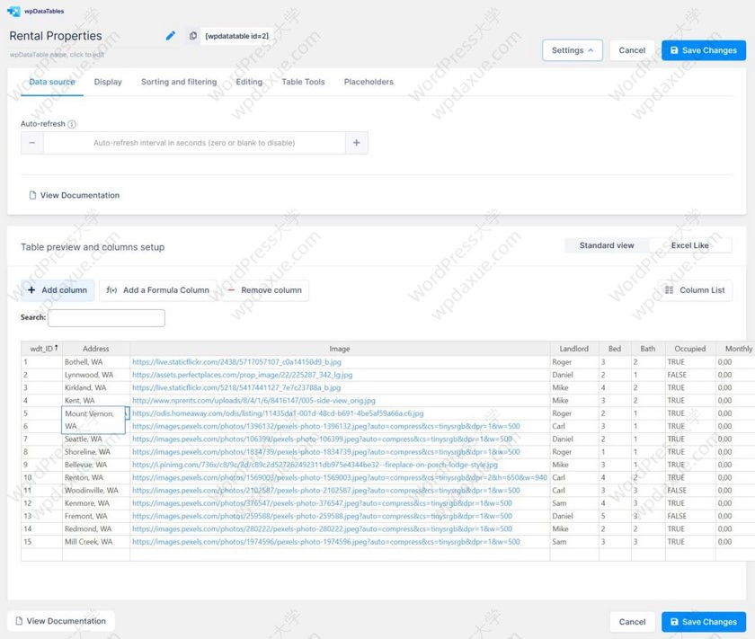Open the Display tab

[x=108, y=82]
